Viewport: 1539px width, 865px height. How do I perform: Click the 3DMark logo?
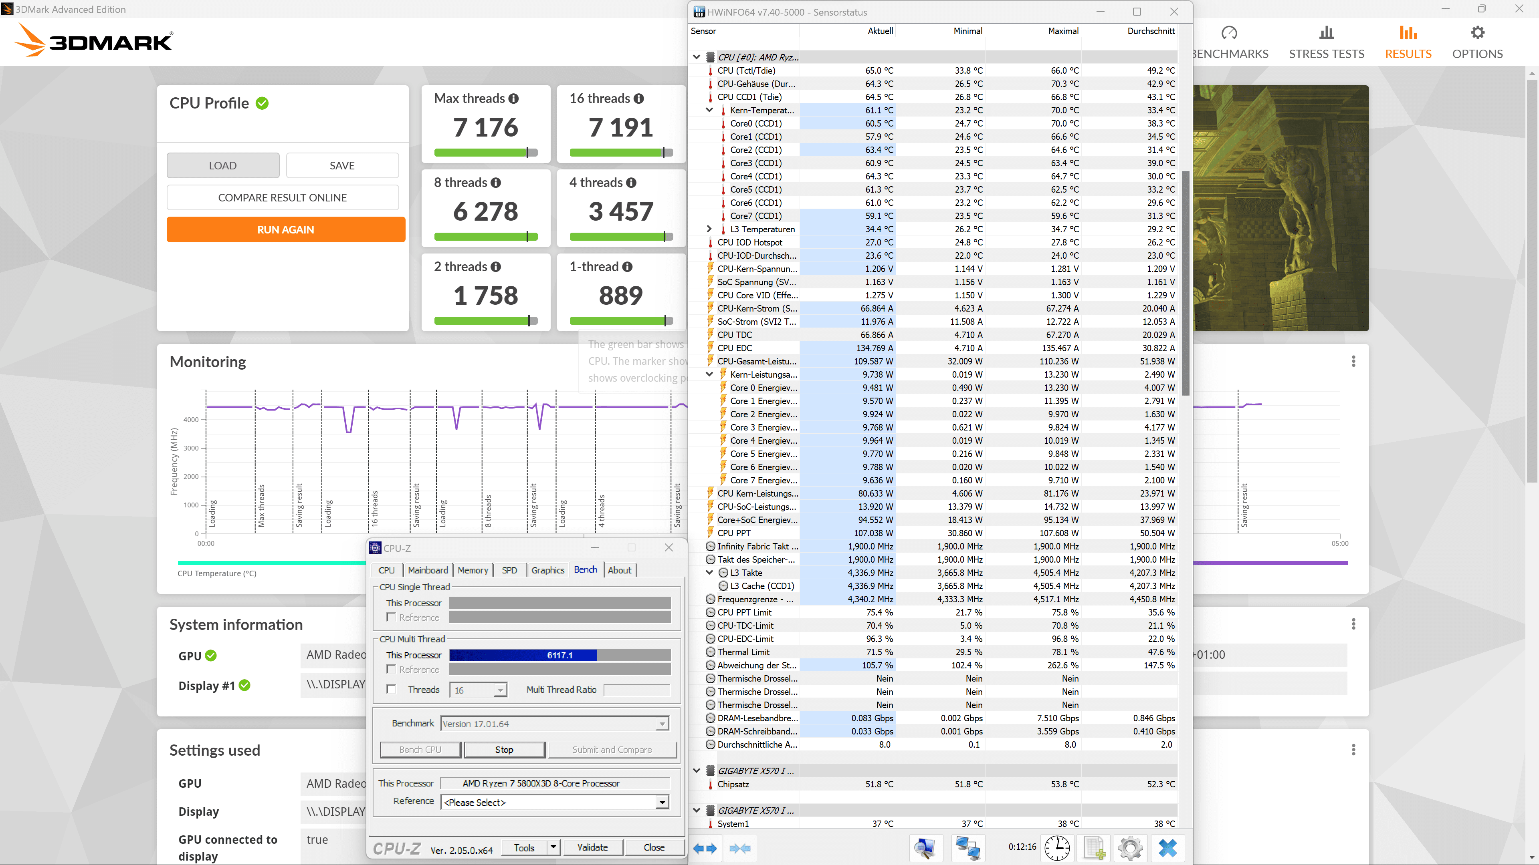(x=93, y=40)
